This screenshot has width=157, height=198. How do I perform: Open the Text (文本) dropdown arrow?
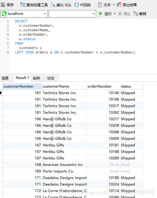coord(114,5)
